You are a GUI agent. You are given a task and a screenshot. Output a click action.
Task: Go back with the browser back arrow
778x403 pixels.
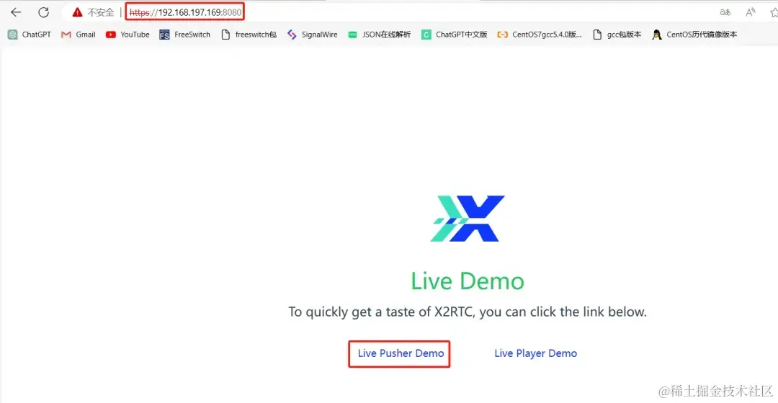click(x=16, y=12)
